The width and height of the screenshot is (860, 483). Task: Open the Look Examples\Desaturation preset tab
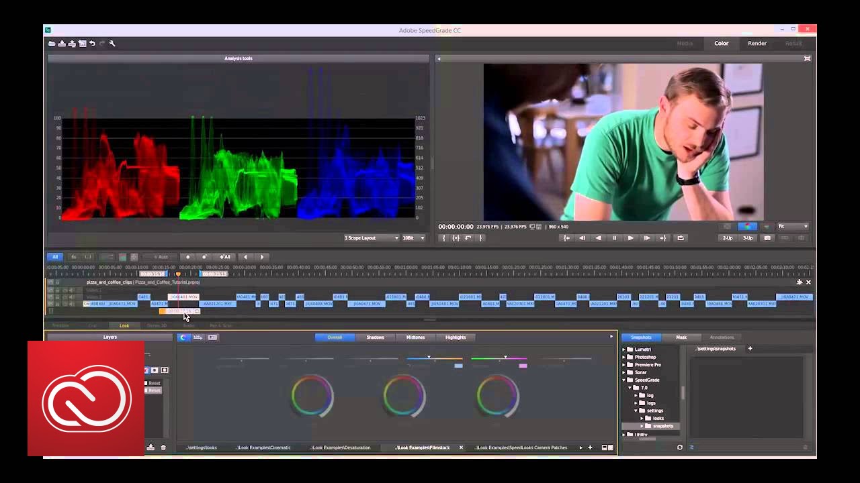coord(341,447)
